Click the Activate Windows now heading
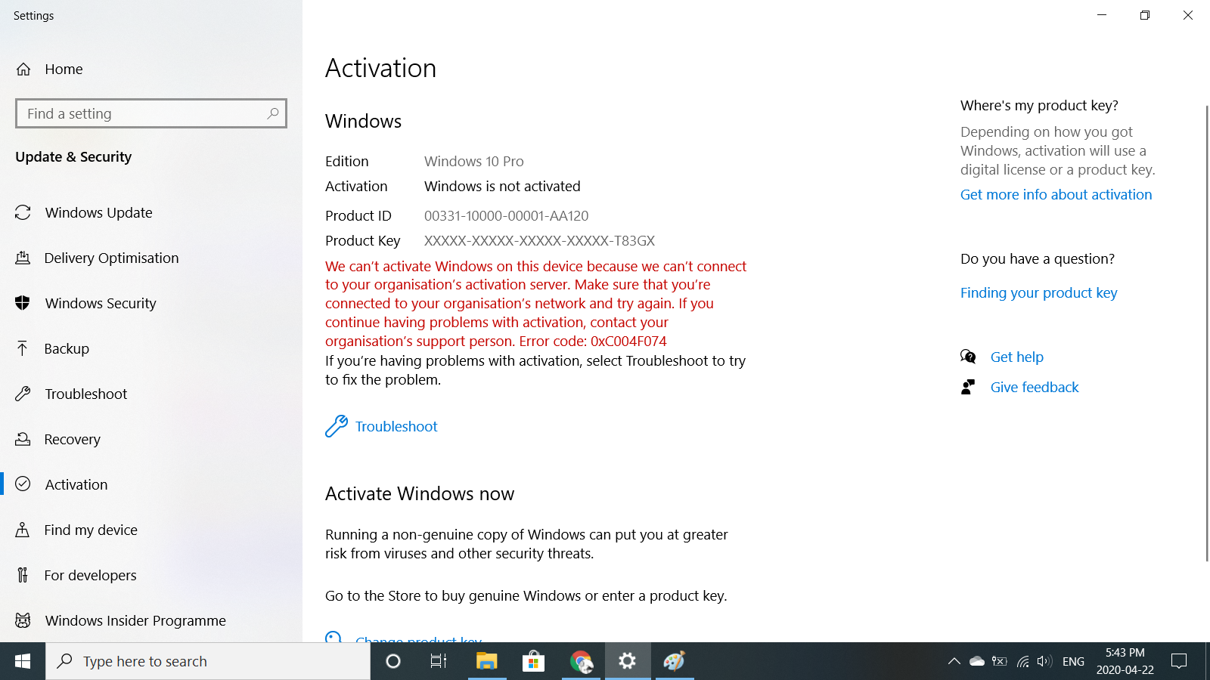 point(420,493)
